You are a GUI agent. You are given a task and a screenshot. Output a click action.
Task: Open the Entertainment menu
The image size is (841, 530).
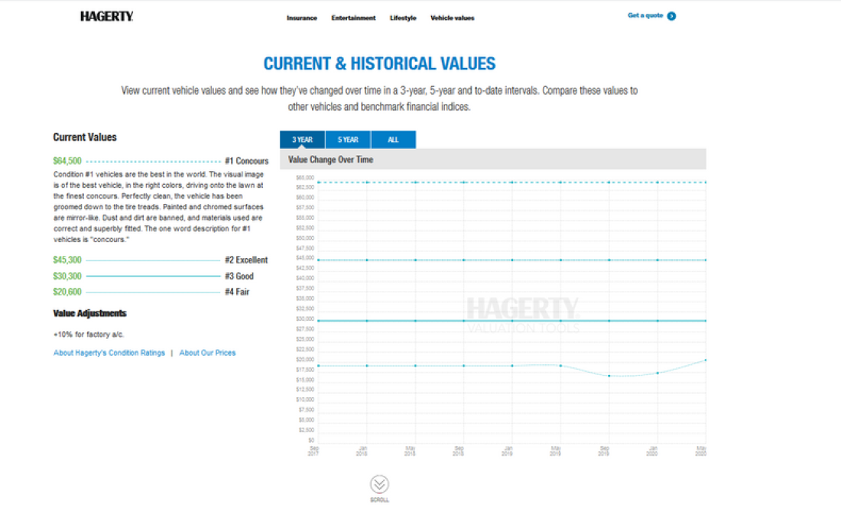pyautogui.click(x=353, y=18)
